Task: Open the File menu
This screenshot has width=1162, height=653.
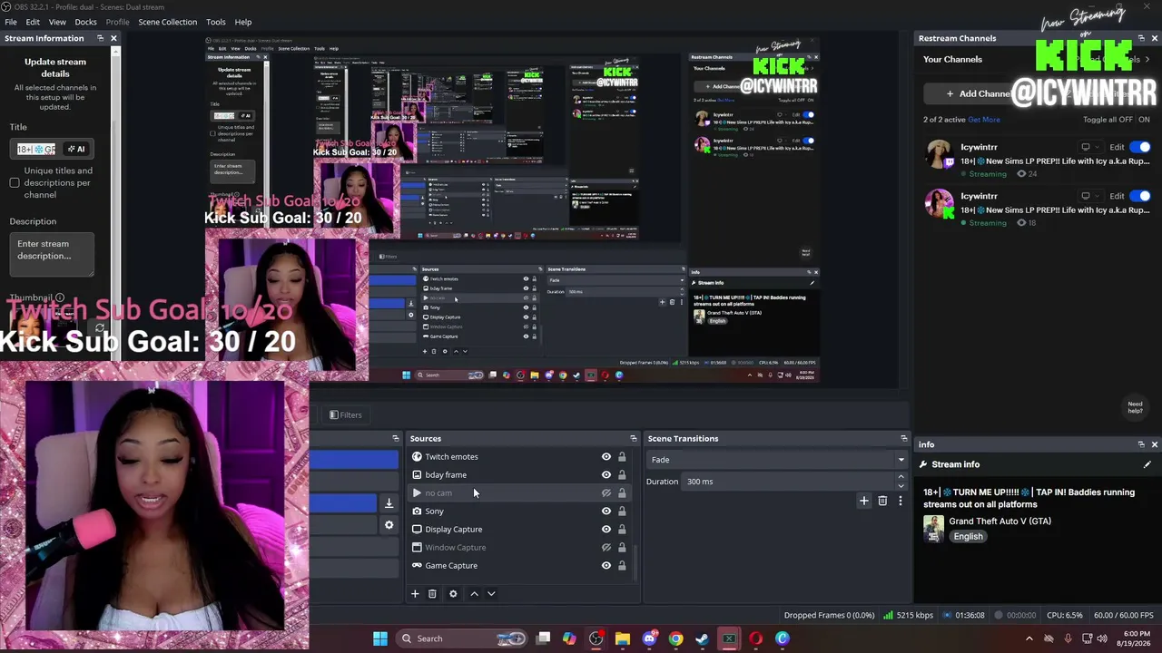Action: point(11,22)
